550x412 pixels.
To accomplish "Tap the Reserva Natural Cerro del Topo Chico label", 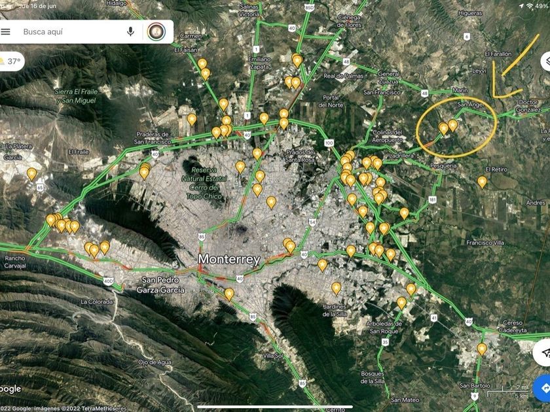I will (x=204, y=183).
